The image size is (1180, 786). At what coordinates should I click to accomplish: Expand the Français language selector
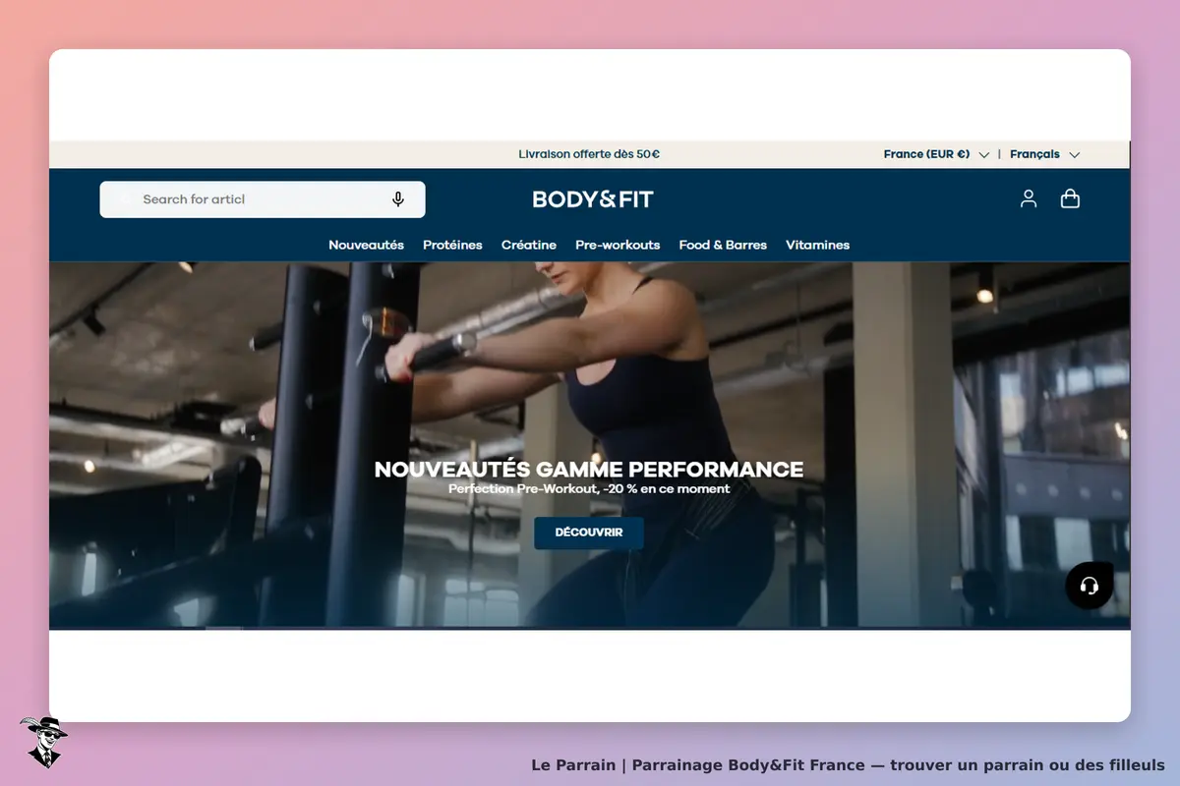1044,154
